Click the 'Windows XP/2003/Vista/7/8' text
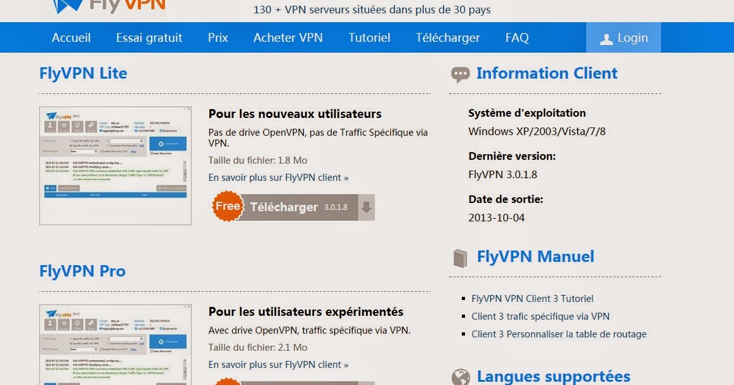Image resolution: width=734 pixels, height=385 pixels. pos(537,131)
